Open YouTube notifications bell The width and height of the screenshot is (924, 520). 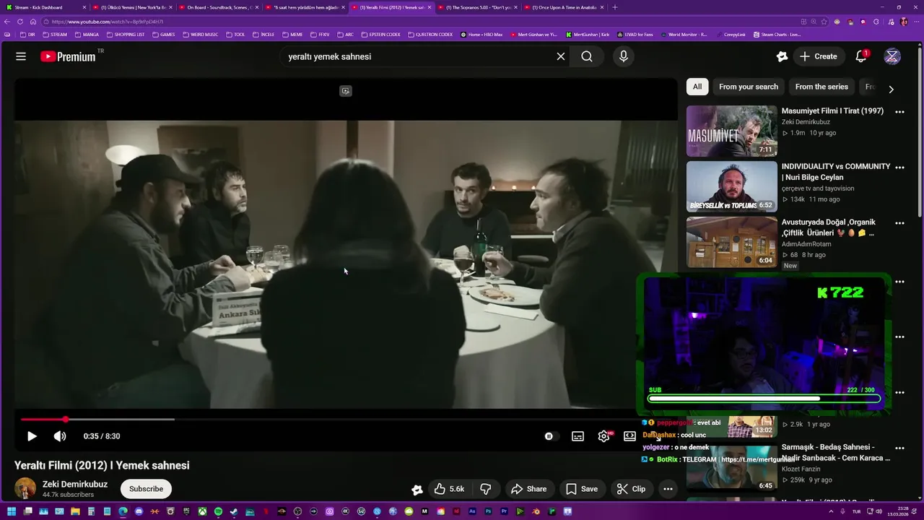861,56
